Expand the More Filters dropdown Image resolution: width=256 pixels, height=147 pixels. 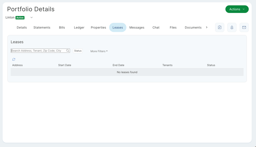(99, 51)
